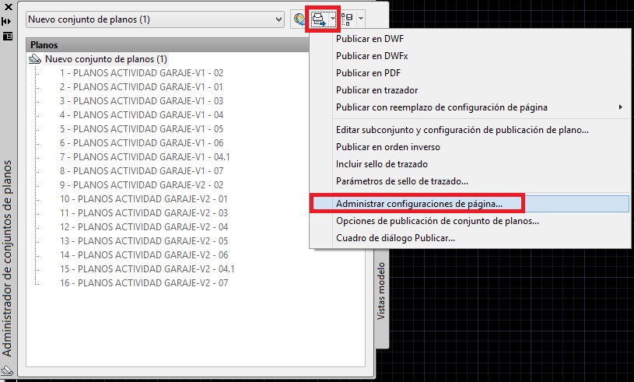Click the sheet selections icon
The image size is (634, 382).
pyautogui.click(x=347, y=18)
